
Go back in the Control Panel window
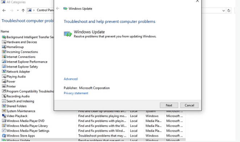(x=4, y=11)
